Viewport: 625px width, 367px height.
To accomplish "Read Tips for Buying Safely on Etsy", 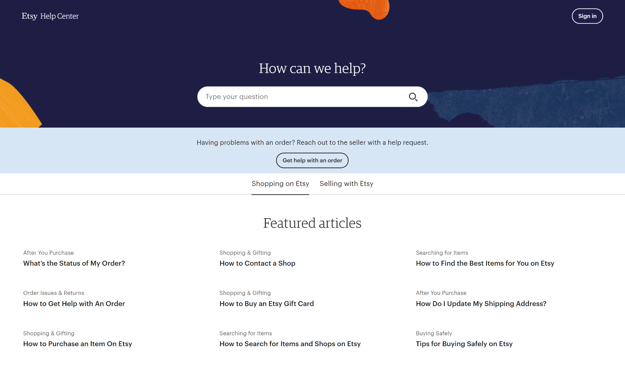I will 464,344.
